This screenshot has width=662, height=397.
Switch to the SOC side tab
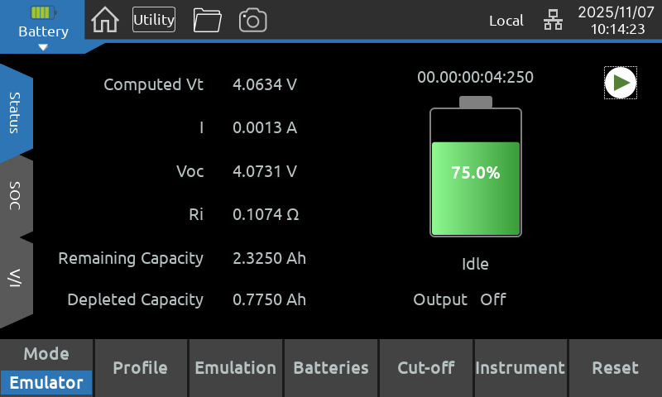click(x=15, y=195)
